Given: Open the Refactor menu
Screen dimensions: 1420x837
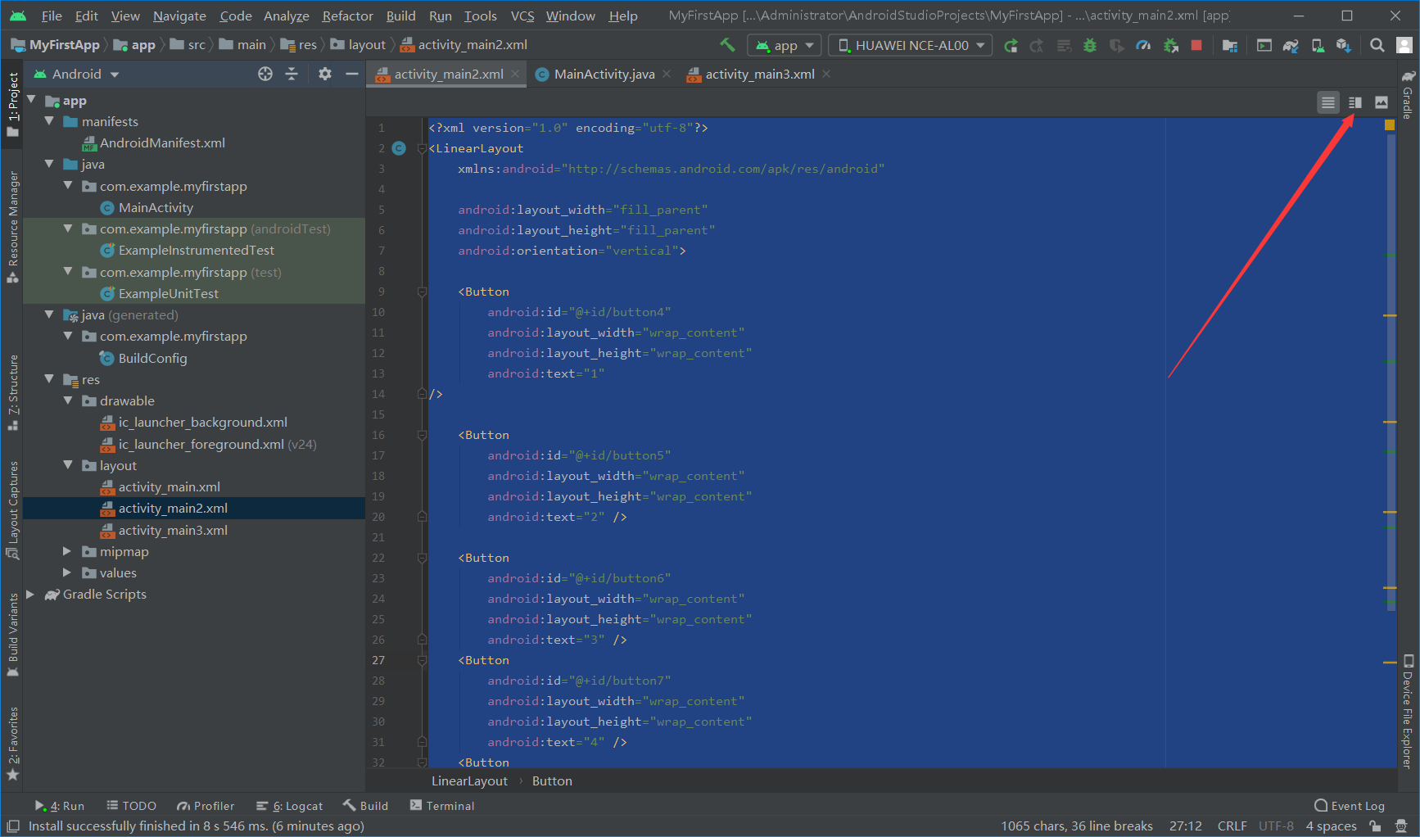Looking at the screenshot, I should (347, 16).
